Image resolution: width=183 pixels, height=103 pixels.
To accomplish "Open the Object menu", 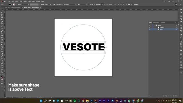I will click(x=17, y=1).
